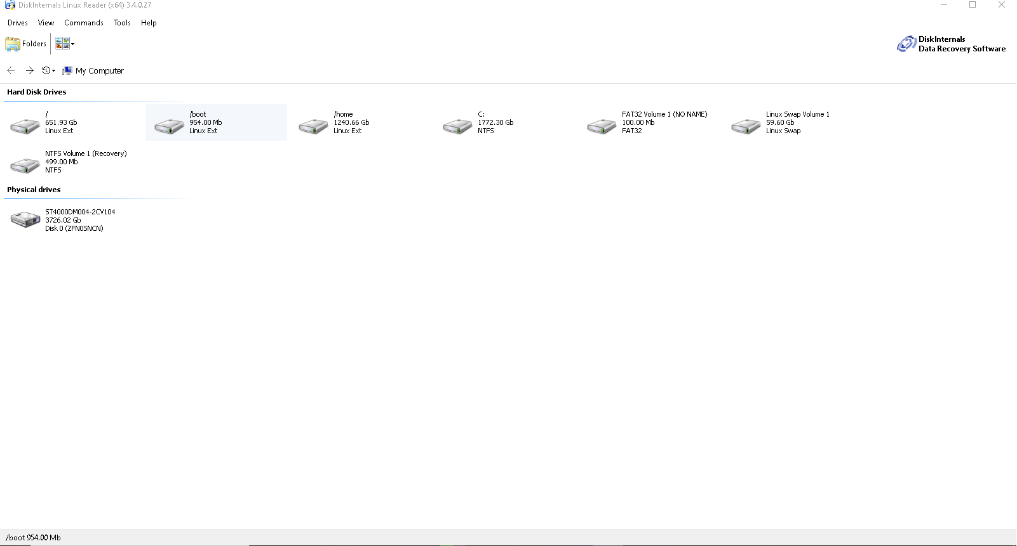
Task: Click the view mode thumbnails icon
Action: click(62, 44)
